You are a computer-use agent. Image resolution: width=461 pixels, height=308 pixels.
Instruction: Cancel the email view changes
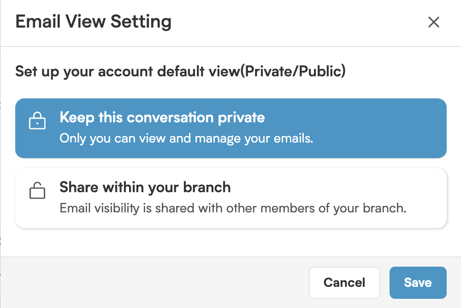(344, 282)
